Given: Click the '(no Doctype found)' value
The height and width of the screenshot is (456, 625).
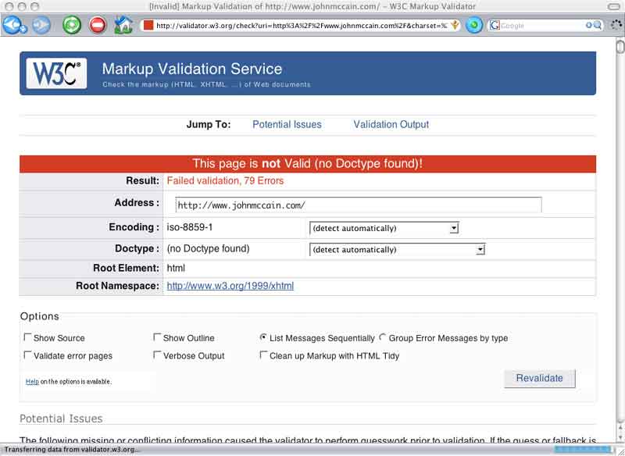Looking at the screenshot, I should click(x=208, y=248).
